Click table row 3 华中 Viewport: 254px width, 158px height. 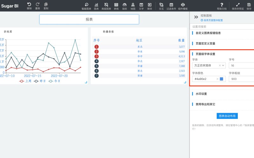[x=139, y=56]
